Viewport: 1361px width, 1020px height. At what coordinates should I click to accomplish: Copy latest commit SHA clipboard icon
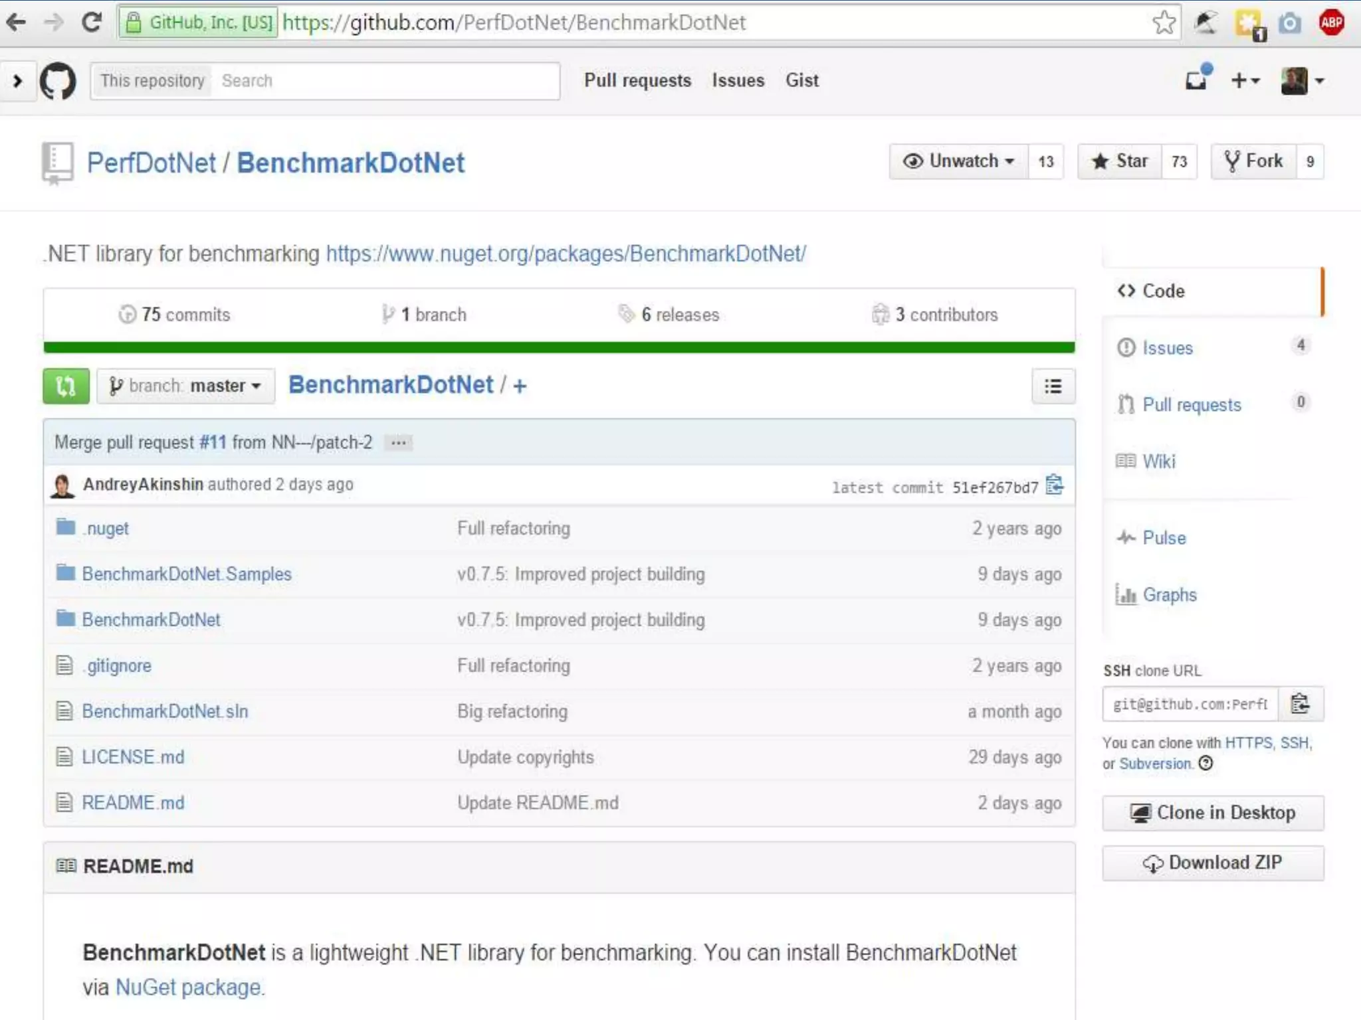coord(1054,485)
